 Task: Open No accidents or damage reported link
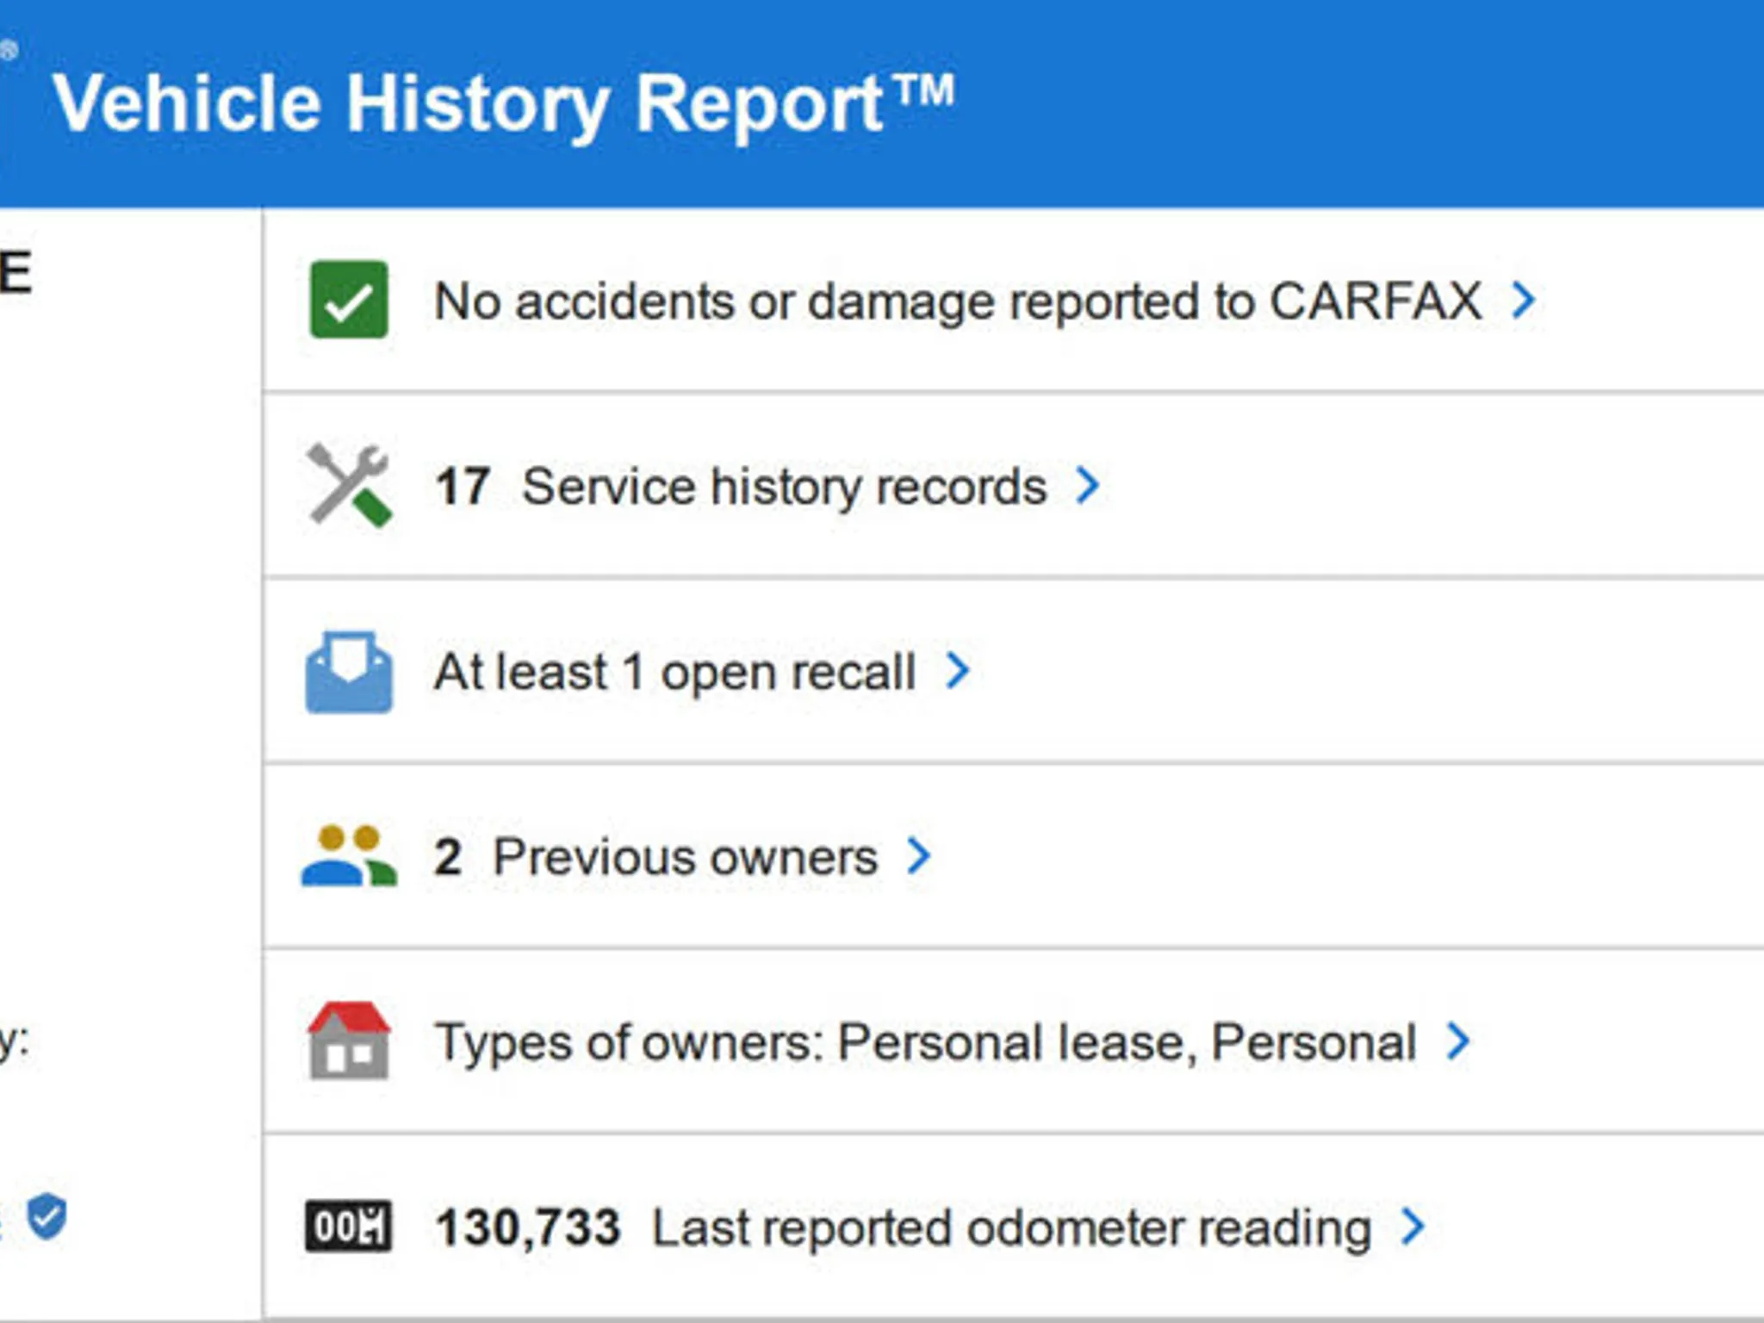pyautogui.click(x=957, y=301)
